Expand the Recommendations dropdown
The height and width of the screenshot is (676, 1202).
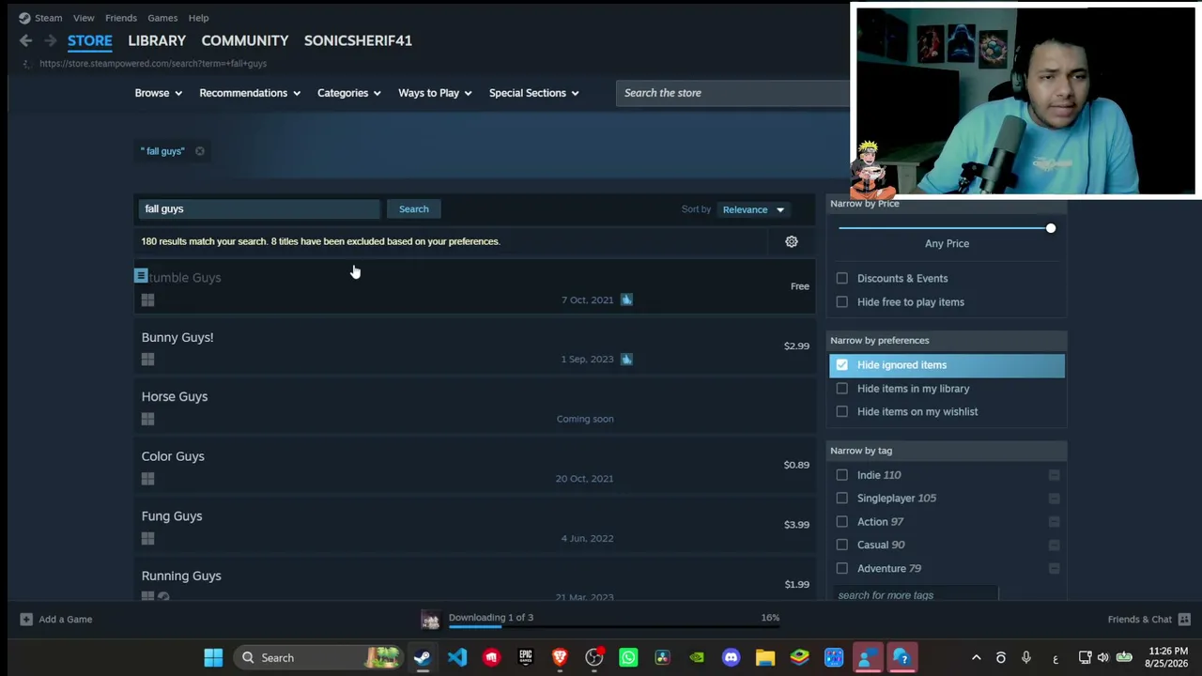click(x=250, y=93)
